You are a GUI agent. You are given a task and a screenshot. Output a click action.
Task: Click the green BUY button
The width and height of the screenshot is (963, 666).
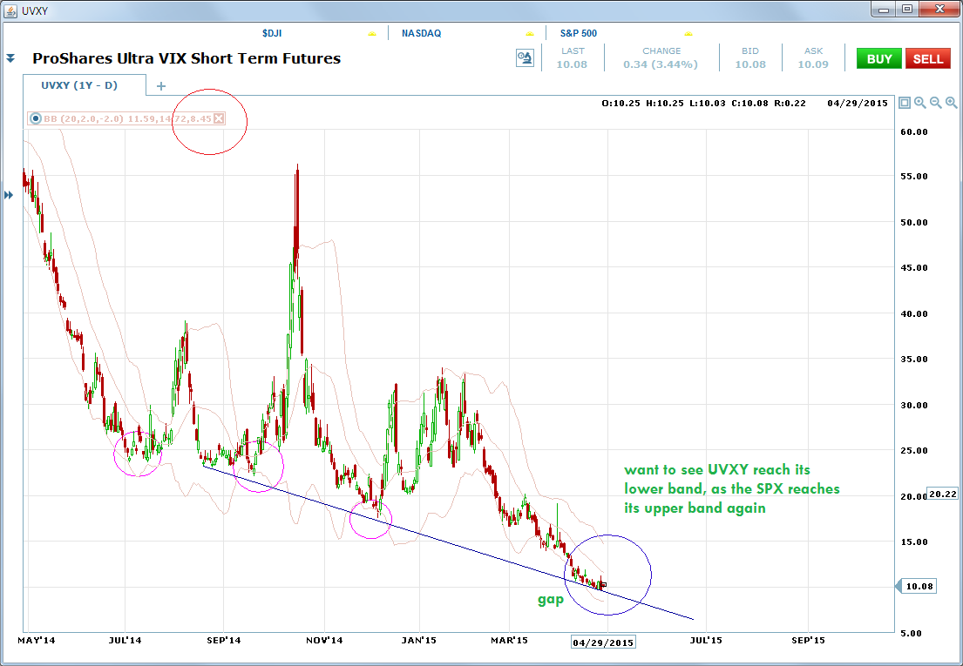point(879,59)
